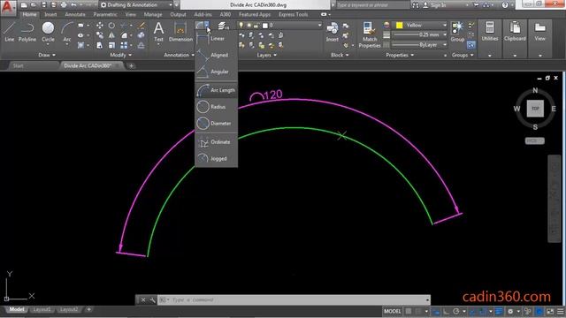Open the Drafting & Annotation workspace dropdown
Viewport: 566px width, 318px height.
click(136, 5)
